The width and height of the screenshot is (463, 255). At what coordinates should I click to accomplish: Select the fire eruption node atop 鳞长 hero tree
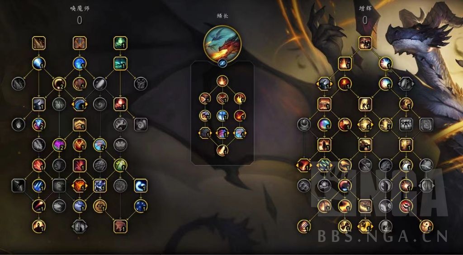point(222,81)
